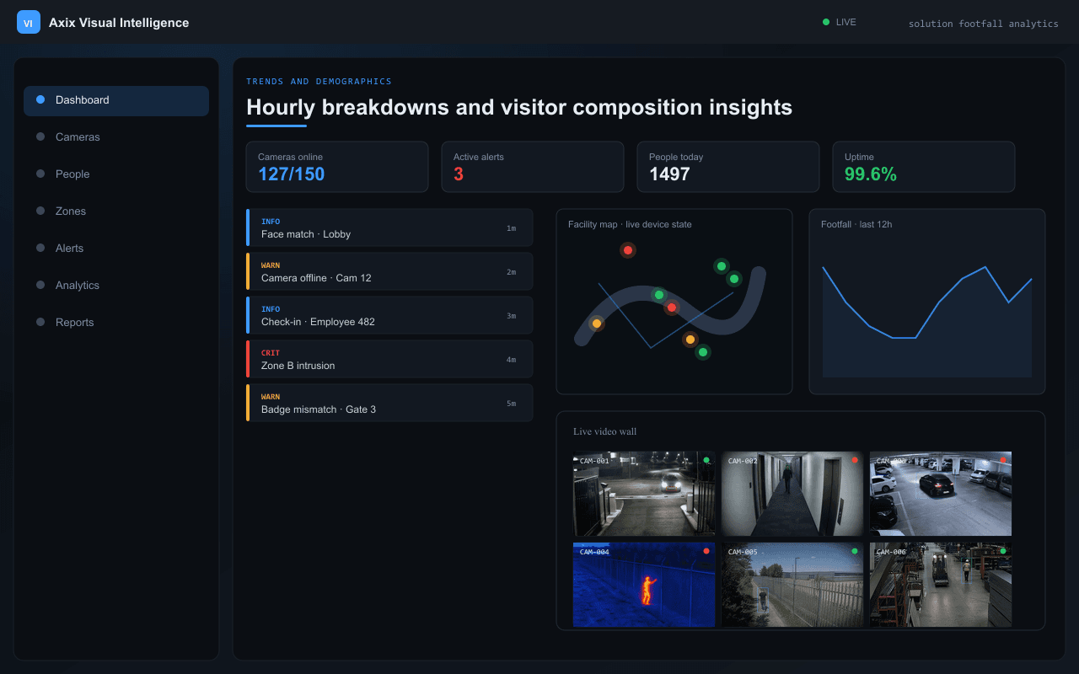Open the CAM-001 live video feed

coord(644,494)
